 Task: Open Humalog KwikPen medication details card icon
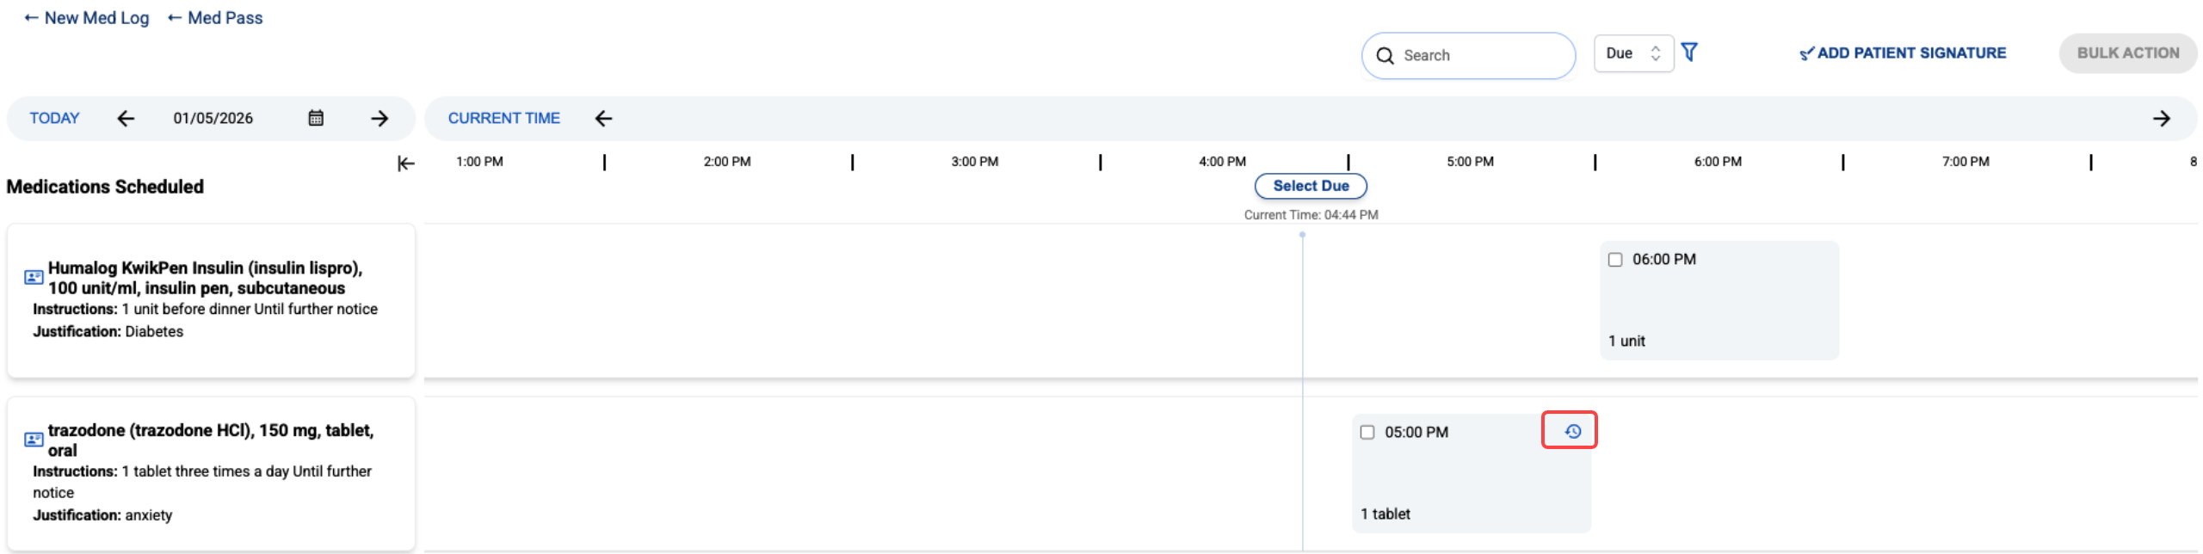[34, 277]
